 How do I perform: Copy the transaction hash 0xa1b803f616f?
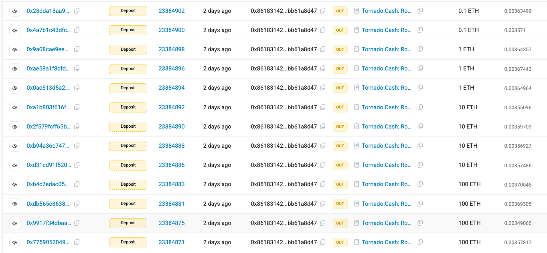point(77,107)
